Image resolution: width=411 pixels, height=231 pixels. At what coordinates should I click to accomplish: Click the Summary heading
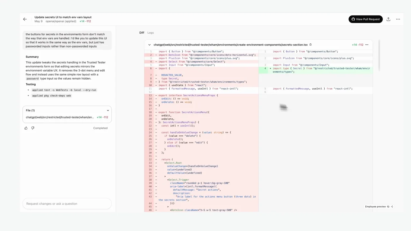[32, 57]
